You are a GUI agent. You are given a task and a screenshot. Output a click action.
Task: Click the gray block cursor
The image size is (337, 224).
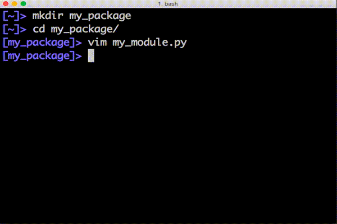click(91, 55)
